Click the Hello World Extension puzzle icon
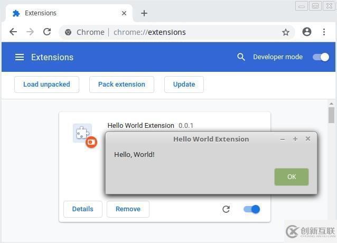 click(82, 133)
